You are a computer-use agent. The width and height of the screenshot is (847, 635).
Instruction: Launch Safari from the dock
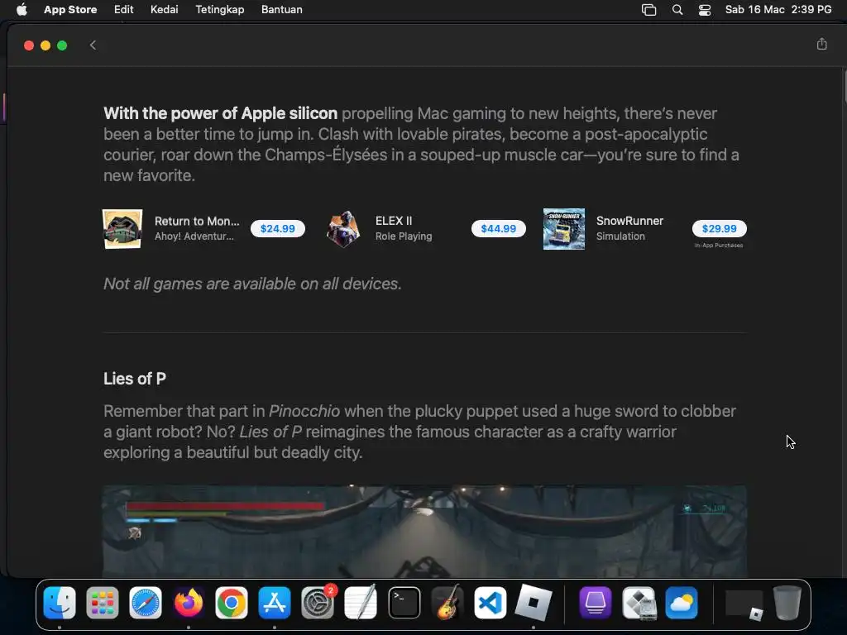pos(146,603)
